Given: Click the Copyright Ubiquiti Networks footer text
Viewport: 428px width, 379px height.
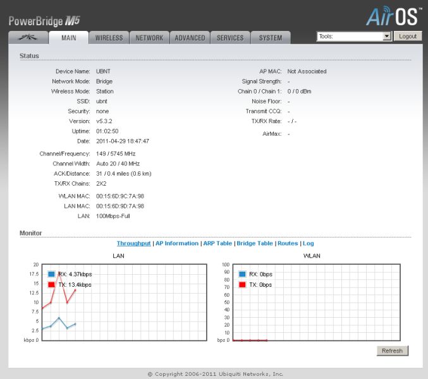Looking at the screenshot, I should (216, 374).
